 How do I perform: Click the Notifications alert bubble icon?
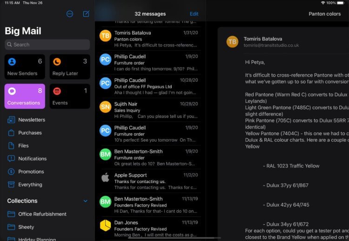[x=11, y=159]
